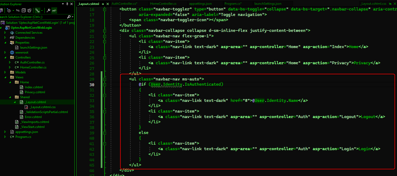Switch to the appsettings.json tab
Screen dimensions: 397x176
[200, 4]
